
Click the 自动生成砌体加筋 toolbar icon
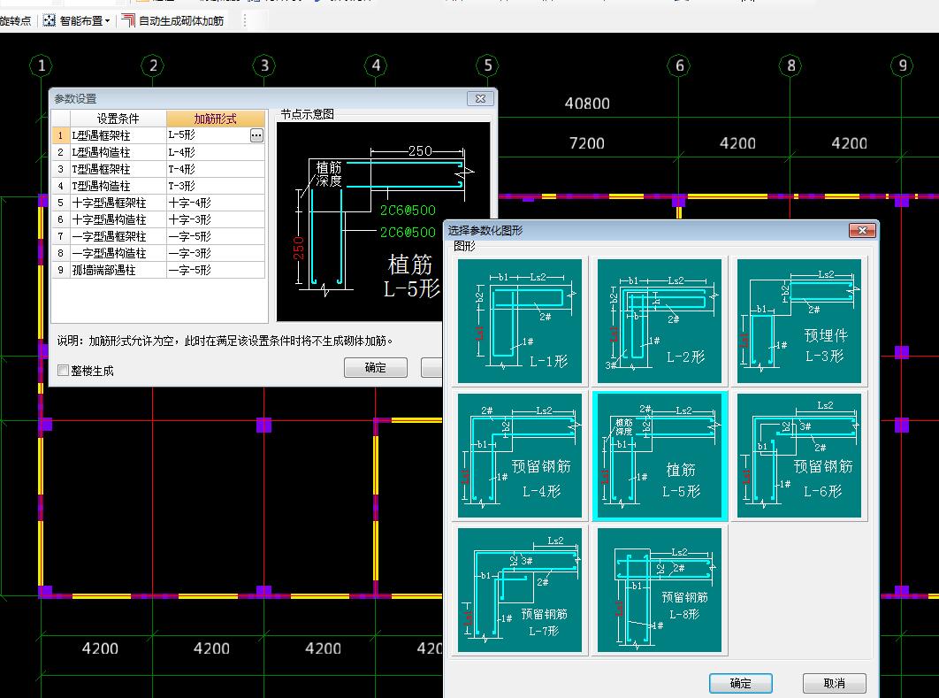point(129,20)
